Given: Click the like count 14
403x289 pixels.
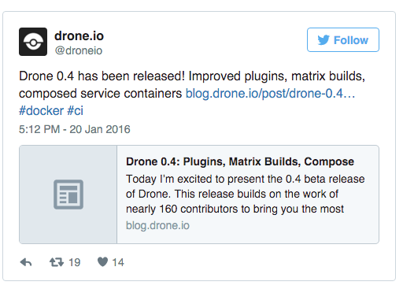Looking at the screenshot, I should (x=118, y=262).
